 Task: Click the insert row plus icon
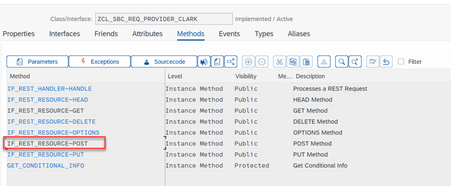(x=248, y=61)
